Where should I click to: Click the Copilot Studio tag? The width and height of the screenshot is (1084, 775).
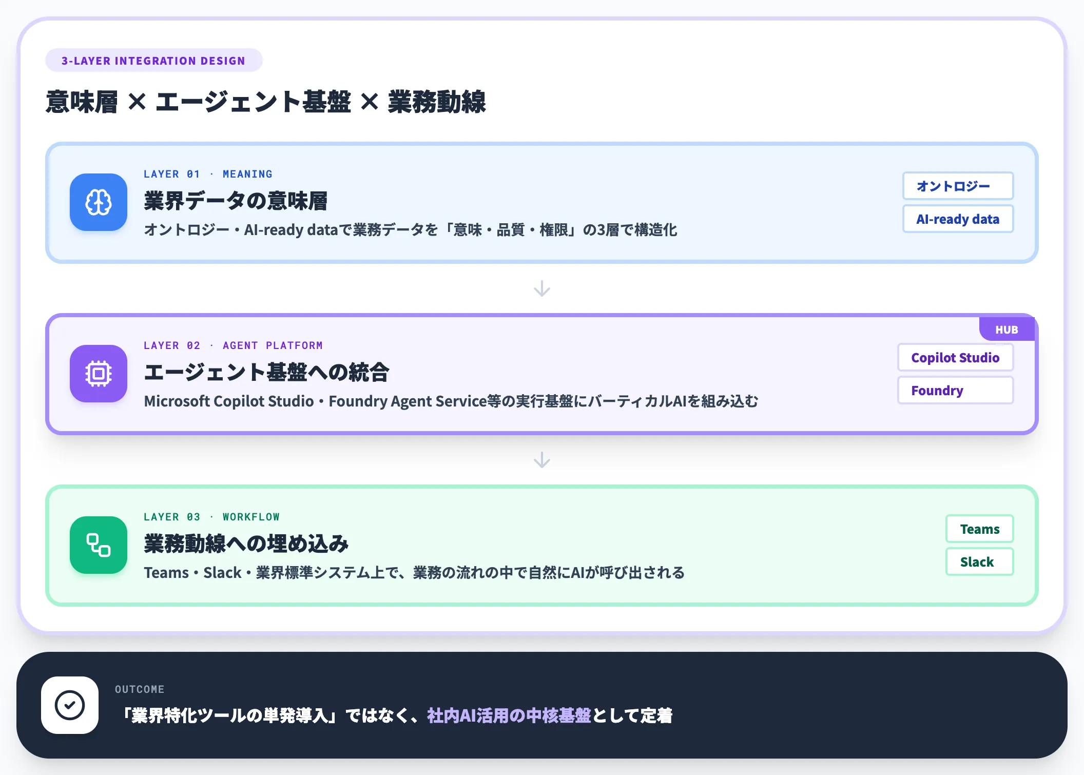coord(955,357)
